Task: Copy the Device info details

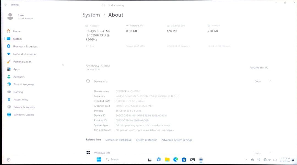Action: 257,81
